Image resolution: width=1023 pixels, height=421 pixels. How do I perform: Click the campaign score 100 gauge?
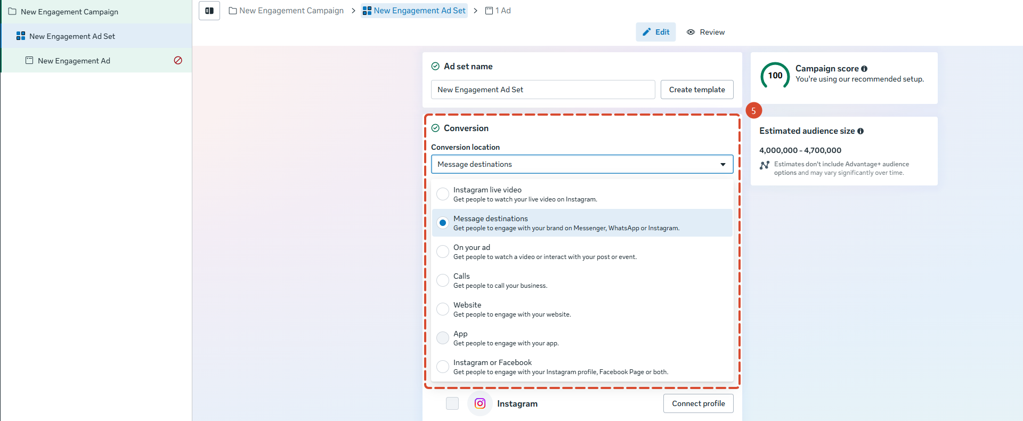click(775, 76)
